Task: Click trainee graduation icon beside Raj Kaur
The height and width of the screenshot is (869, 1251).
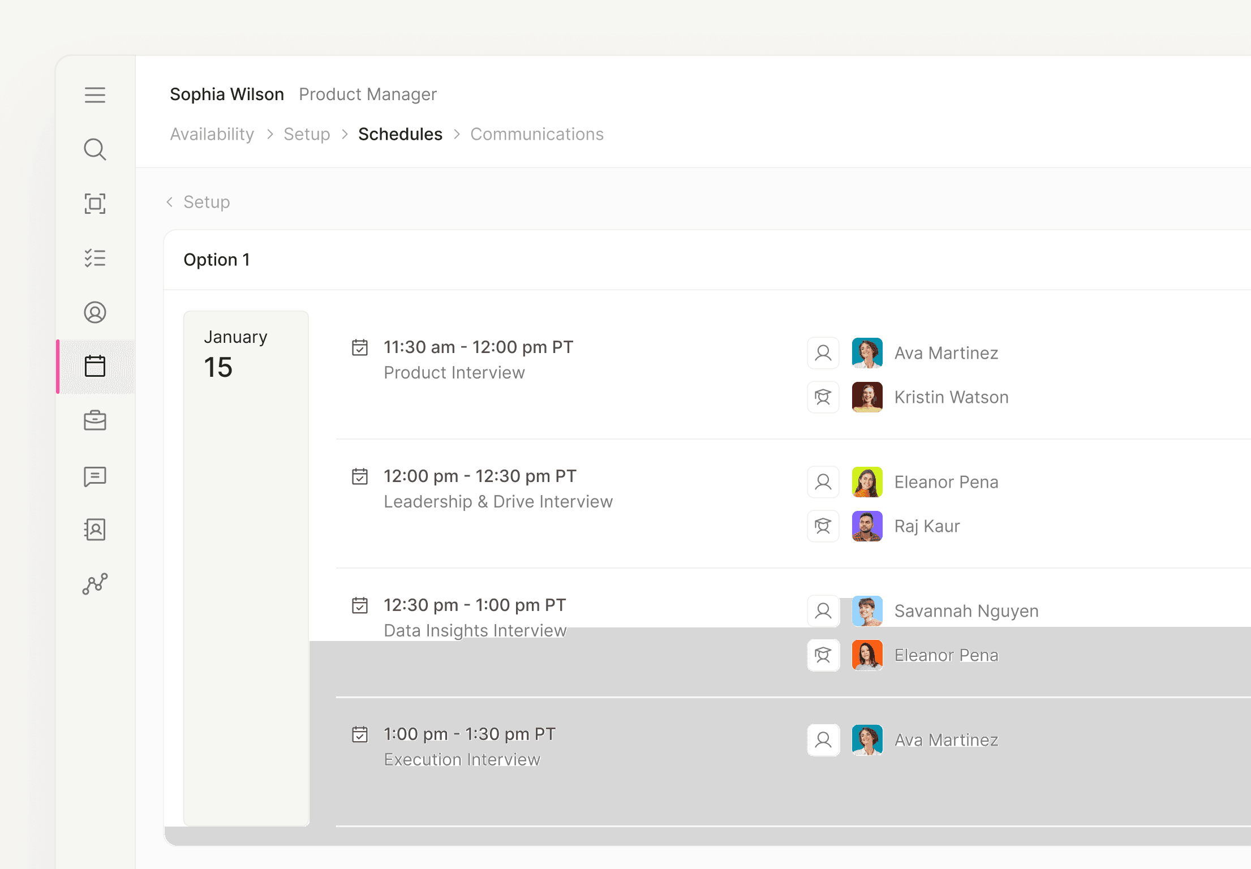Action: [x=823, y=526]
